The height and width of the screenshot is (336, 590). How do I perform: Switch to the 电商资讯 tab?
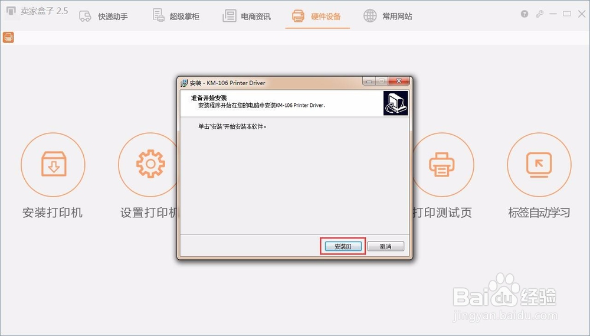pos(247,16)
